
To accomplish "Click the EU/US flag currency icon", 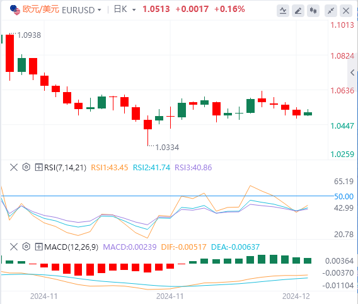I will point(15,10).
